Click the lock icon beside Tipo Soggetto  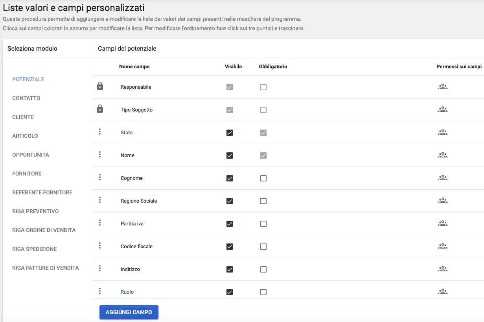pyautogui.click(x=100, y=109)
